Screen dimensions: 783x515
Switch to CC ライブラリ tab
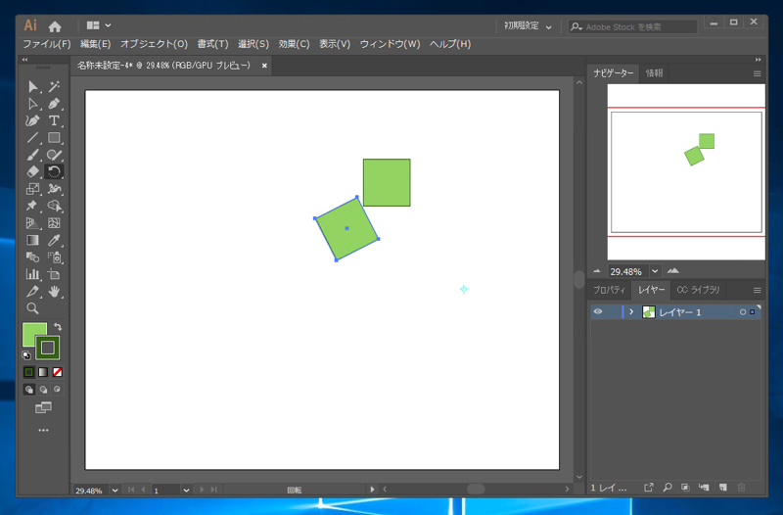[698, 290]
